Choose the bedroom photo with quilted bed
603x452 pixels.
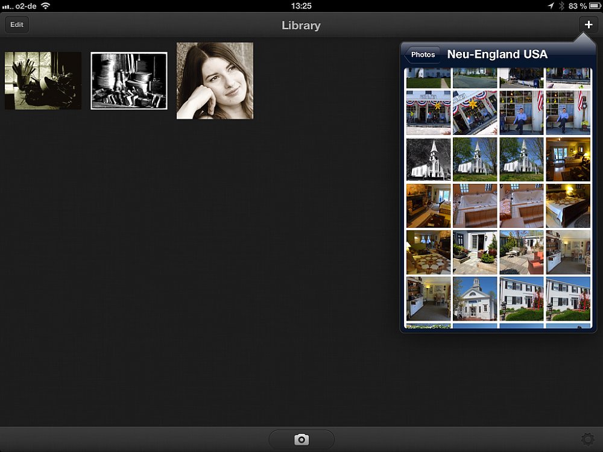point(568,206)
